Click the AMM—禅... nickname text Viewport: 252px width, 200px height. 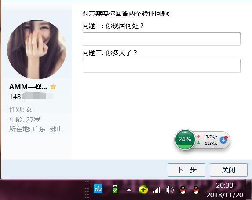(28, 87)
